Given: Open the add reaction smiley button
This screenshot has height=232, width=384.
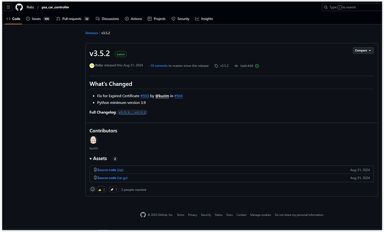Looking at the screenshot, I should point(92,189).
